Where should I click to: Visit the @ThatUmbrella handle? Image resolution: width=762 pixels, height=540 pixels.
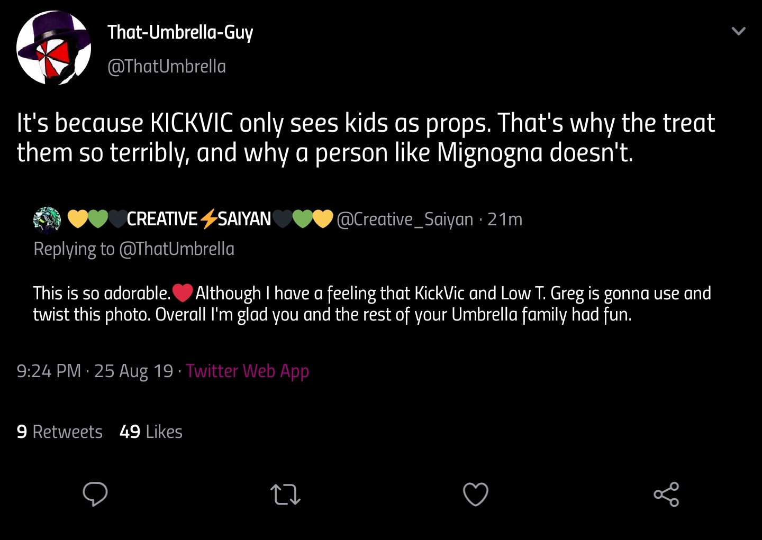click(x=167, y=67)
